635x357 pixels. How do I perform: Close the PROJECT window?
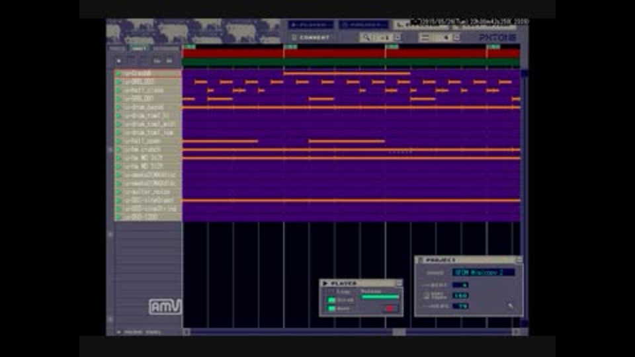tap(519, 260)
